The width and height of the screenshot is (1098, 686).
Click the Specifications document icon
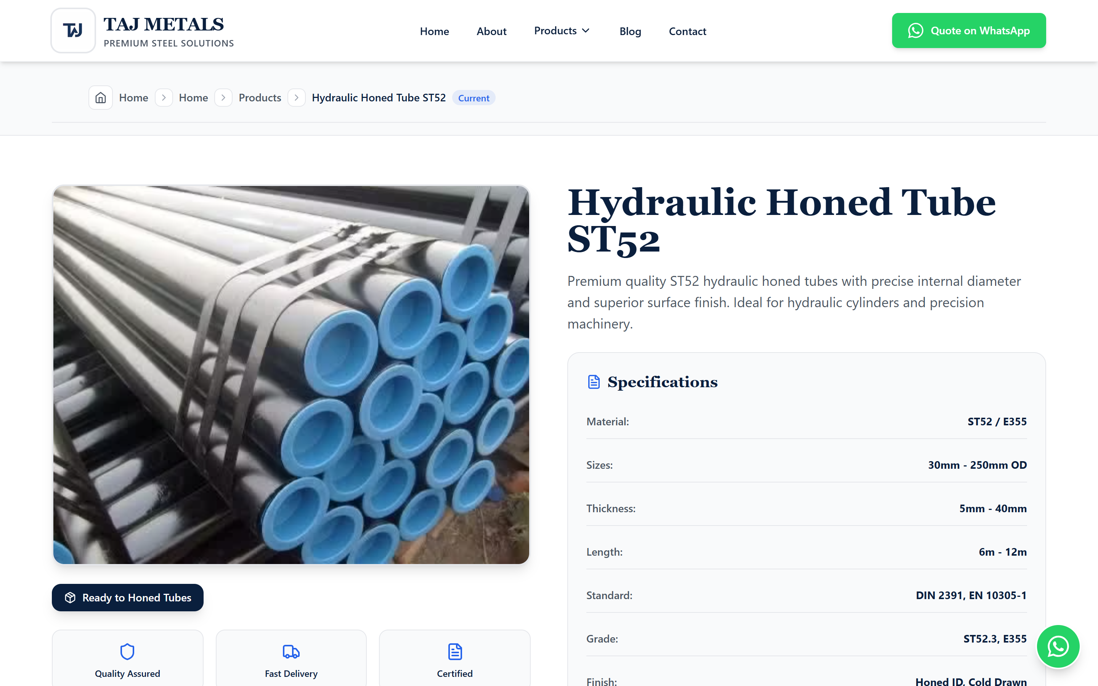[x=594, y=382]
